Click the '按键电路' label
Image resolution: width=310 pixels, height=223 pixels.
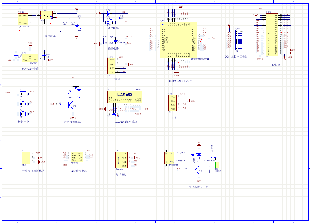[x=23, y=122]
